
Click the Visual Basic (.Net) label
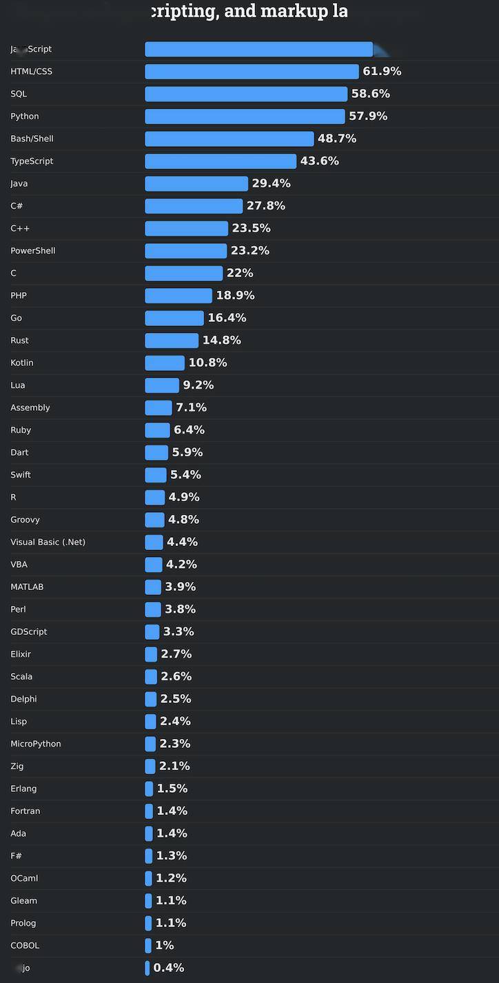click(48, 542)
